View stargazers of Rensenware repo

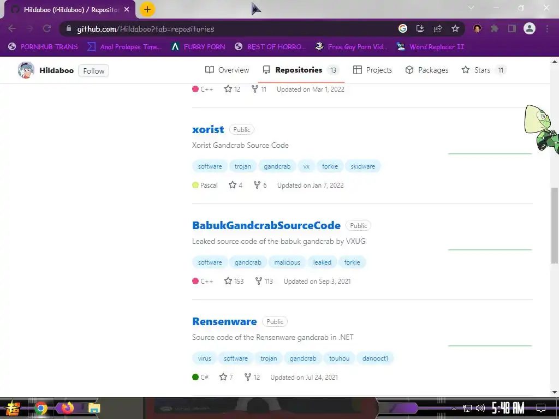pos(226,377)
